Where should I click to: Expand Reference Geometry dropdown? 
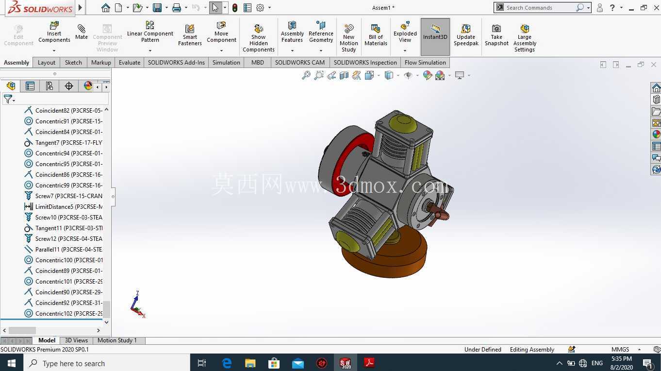321,50
